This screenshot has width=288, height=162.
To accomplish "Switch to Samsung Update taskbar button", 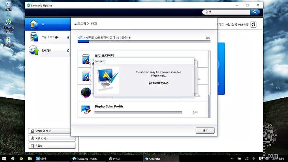I will coord(89,158).
